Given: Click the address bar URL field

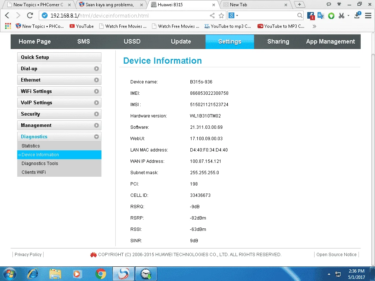Looking at the screenshot, I should [125, 15].
